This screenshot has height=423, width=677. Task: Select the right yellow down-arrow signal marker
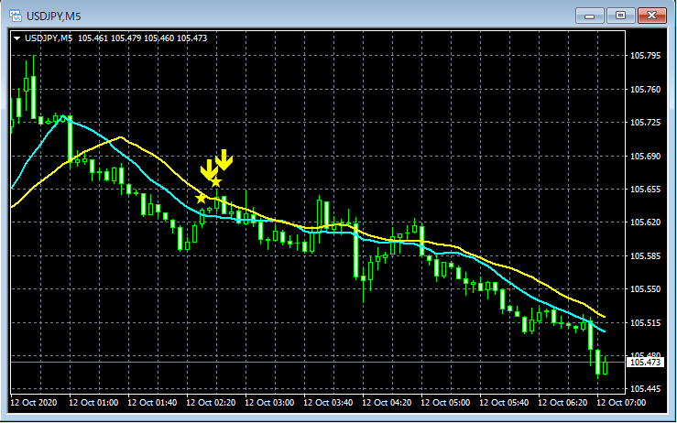coord(224,159)
